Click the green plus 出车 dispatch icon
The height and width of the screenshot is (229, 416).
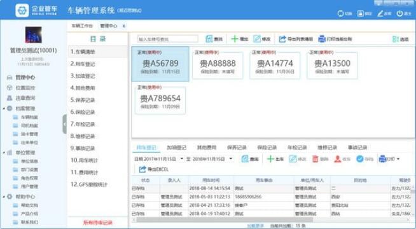(x=270, y=159)
